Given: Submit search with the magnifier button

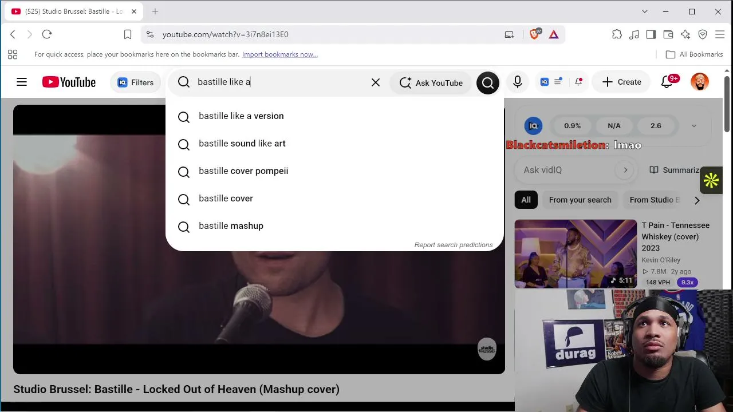Looking at the screenshot, I should [x=488, y=82].
